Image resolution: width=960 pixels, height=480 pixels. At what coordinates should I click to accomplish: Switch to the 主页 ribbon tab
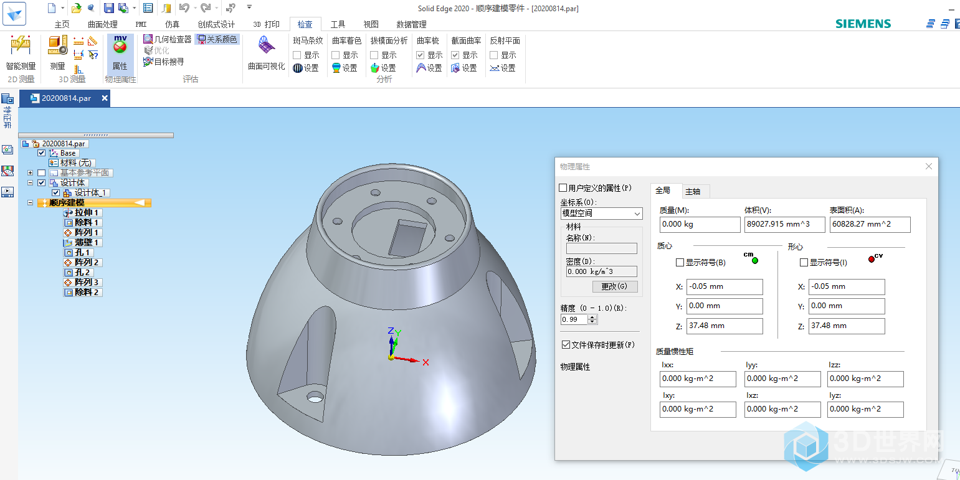tap(62, 24)
